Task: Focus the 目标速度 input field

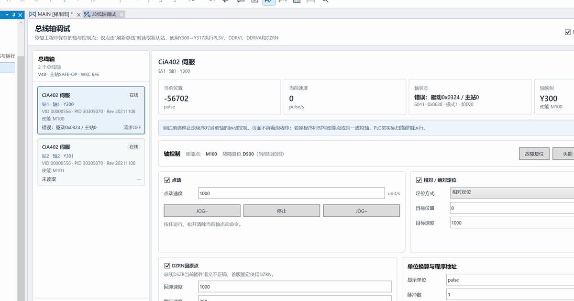Action: click(512, 223)
